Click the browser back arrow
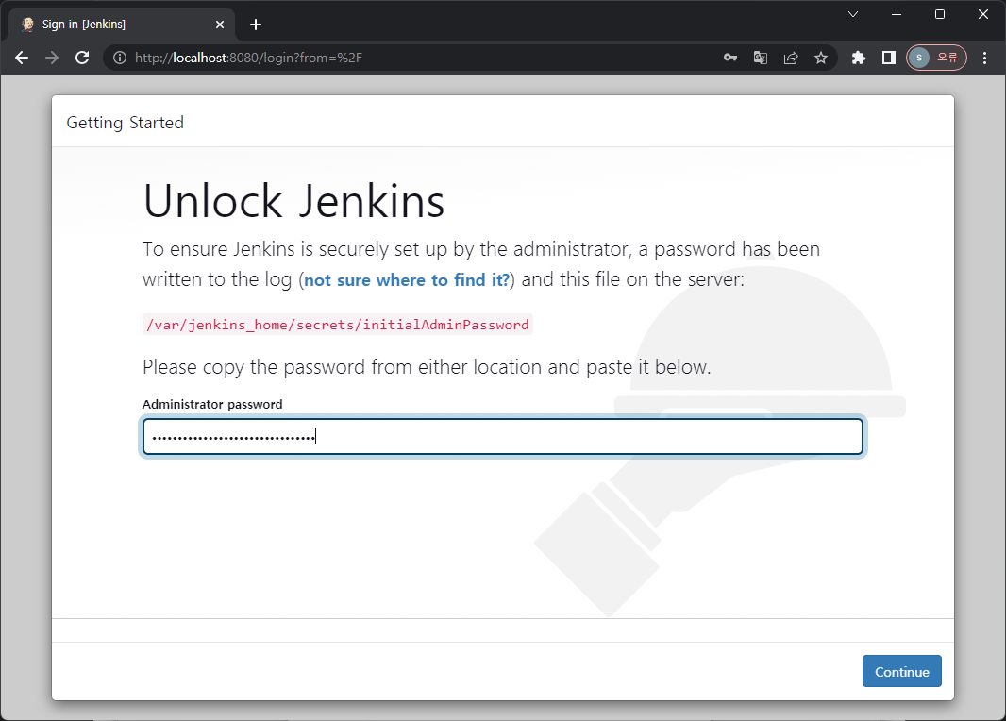Image resolution: width=1006 pixels, height=721 pixels. tap(22, 58)
